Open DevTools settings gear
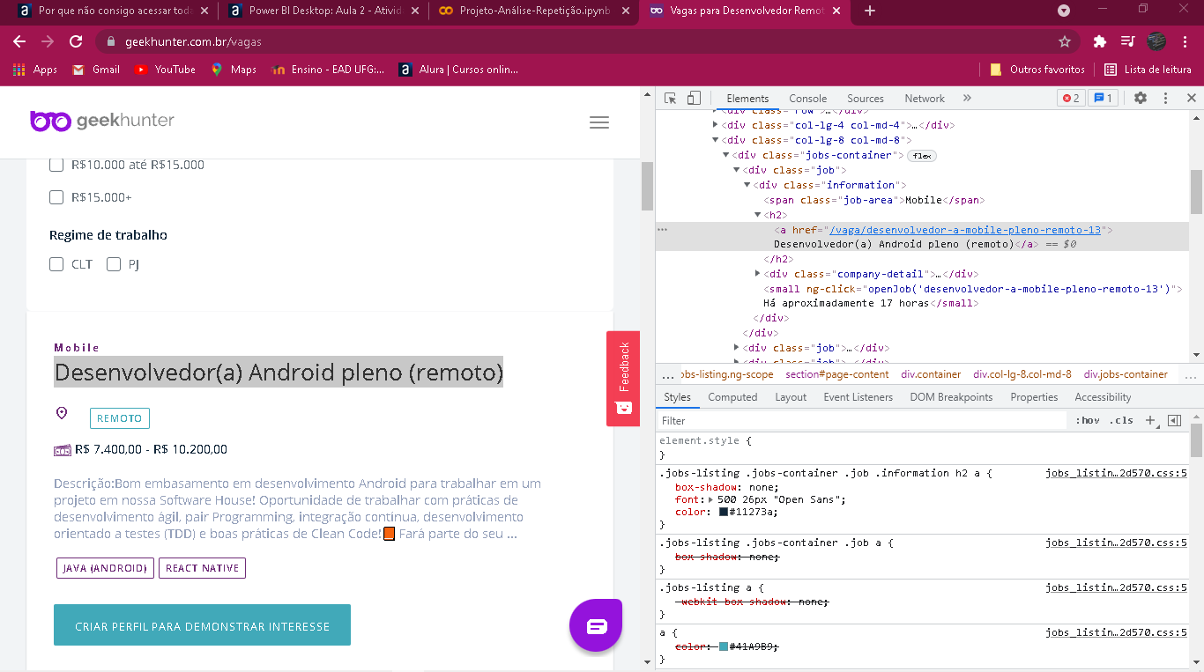The width and height of the screenshot is (1204, 672). click(x=1141, y=99)
